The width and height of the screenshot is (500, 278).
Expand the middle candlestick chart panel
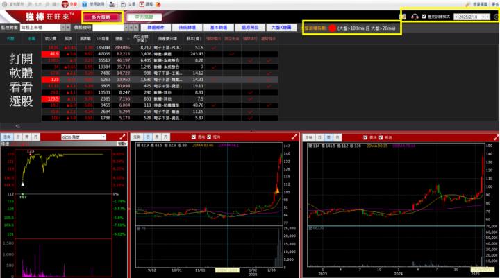[x=294, y=137]
